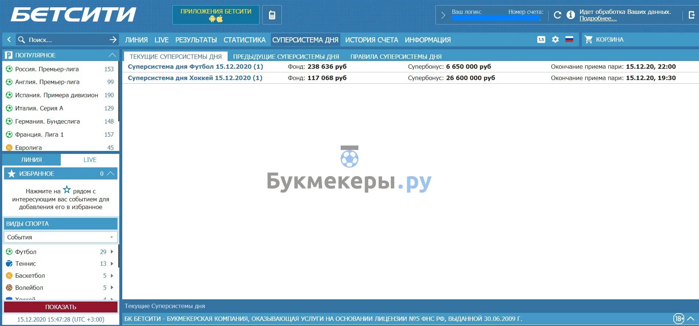Click the Волейбол sport icon
This screenshot has height=326, width=699.
coord(9,288)
